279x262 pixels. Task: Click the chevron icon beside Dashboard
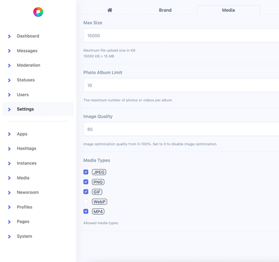(x=9, y=36)
